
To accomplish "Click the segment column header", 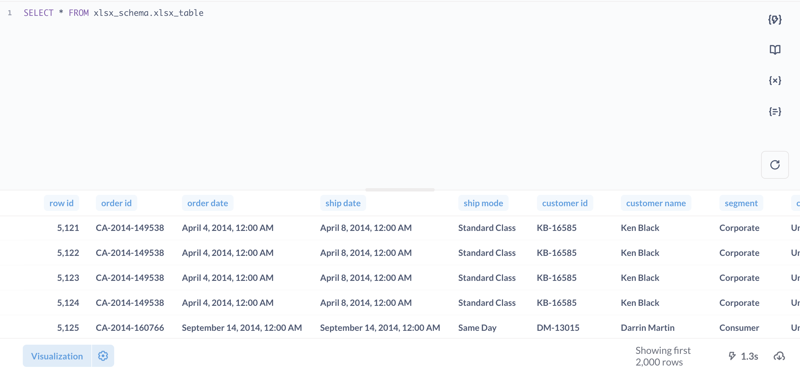I will click(741, 203).
